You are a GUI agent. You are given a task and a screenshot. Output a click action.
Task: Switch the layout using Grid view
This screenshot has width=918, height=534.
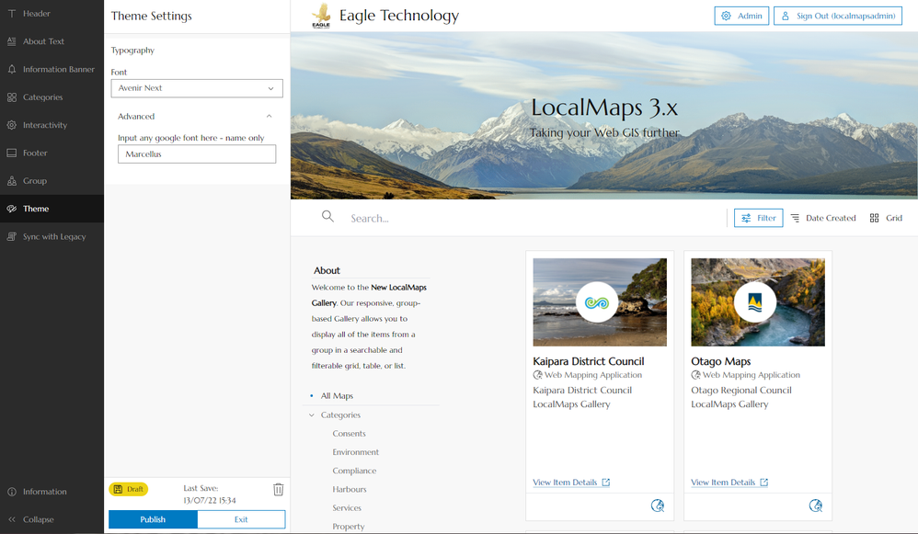[886, 218]
